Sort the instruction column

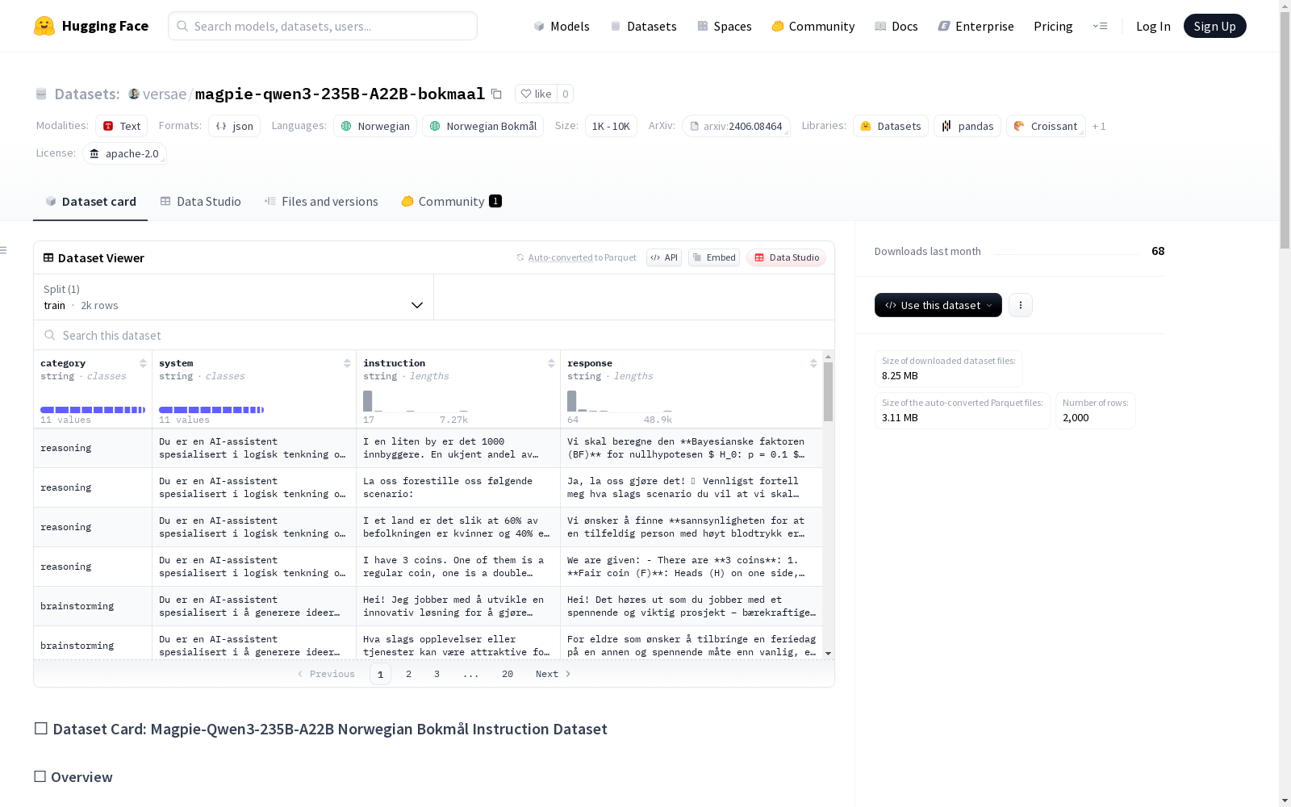click(551, 363)
